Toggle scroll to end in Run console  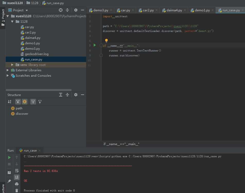(x=17, y=177)
